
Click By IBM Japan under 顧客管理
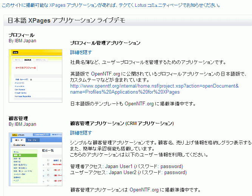click(22, 124)
